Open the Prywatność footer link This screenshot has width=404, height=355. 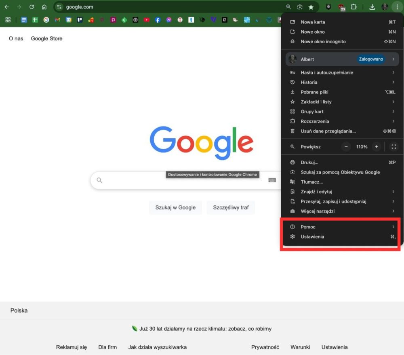point(265,347)
